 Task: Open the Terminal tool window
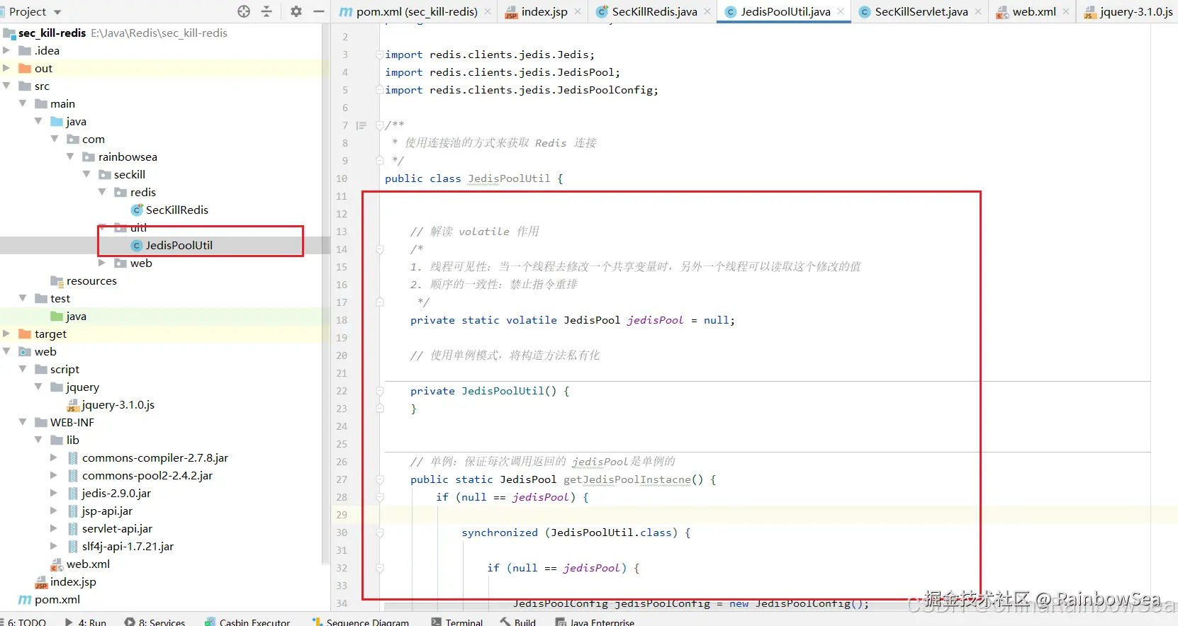(x=456, y=621)
